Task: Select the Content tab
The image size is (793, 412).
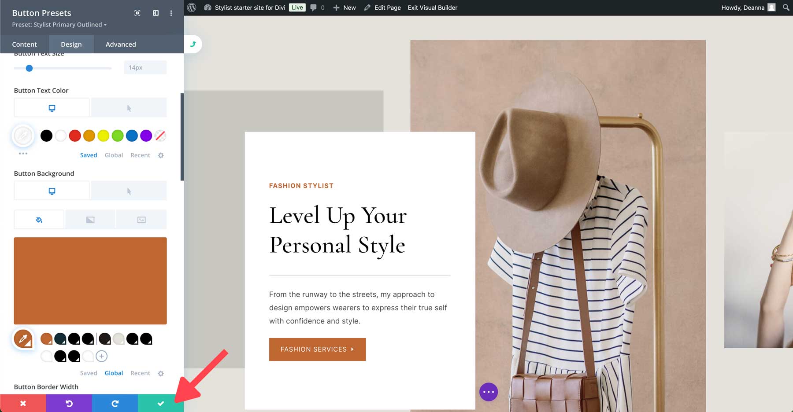Action: pos(25,44)
